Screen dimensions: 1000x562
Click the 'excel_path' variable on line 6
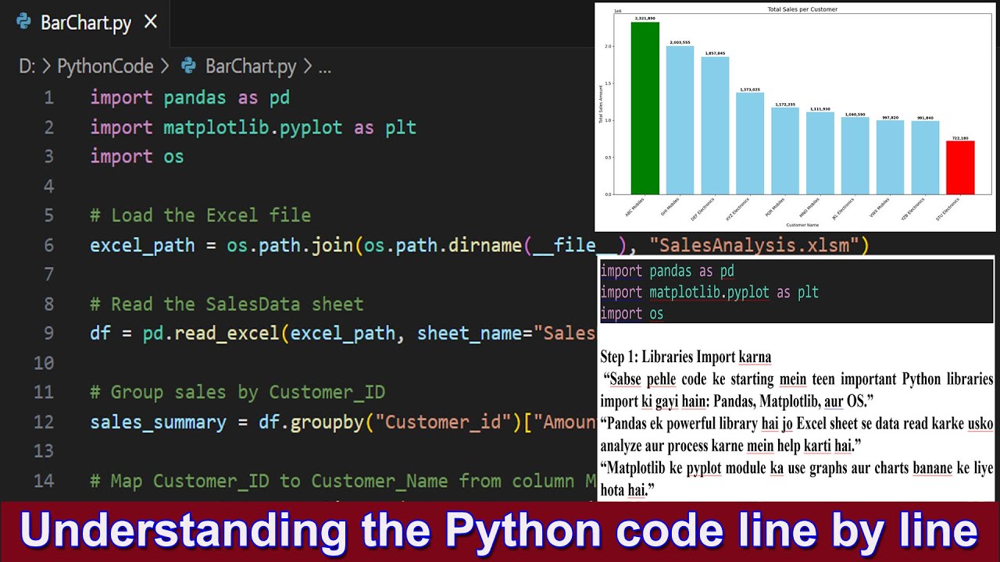[x=142, y=245]
